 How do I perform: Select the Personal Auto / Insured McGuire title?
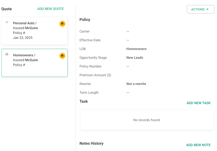point(25,26)
